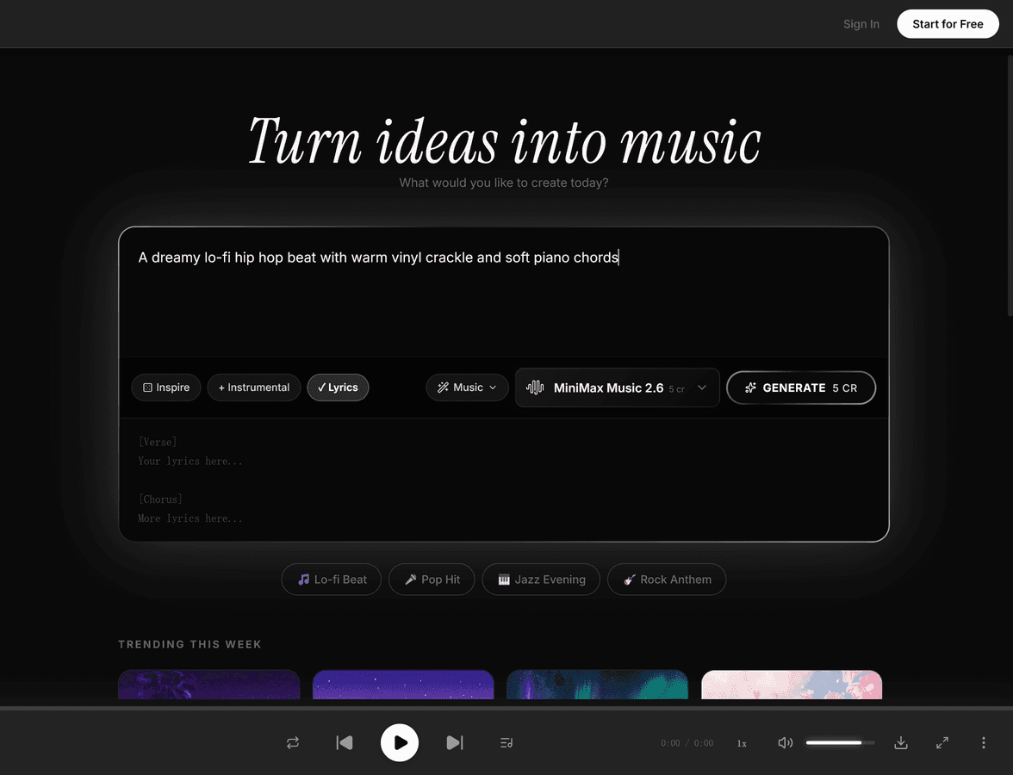1013x775 pixels.
Task: Focus the music prompt text area
Action: [504, 292]
